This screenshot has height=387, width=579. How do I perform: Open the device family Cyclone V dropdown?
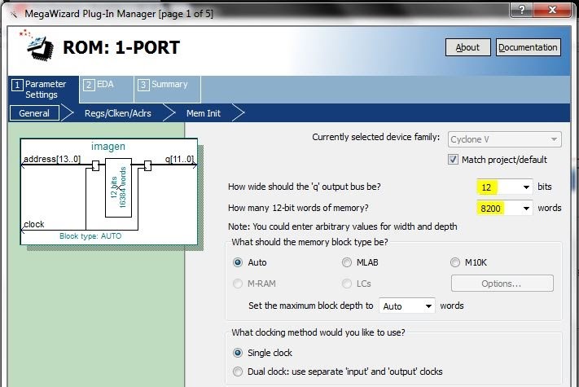pos(505,139)
